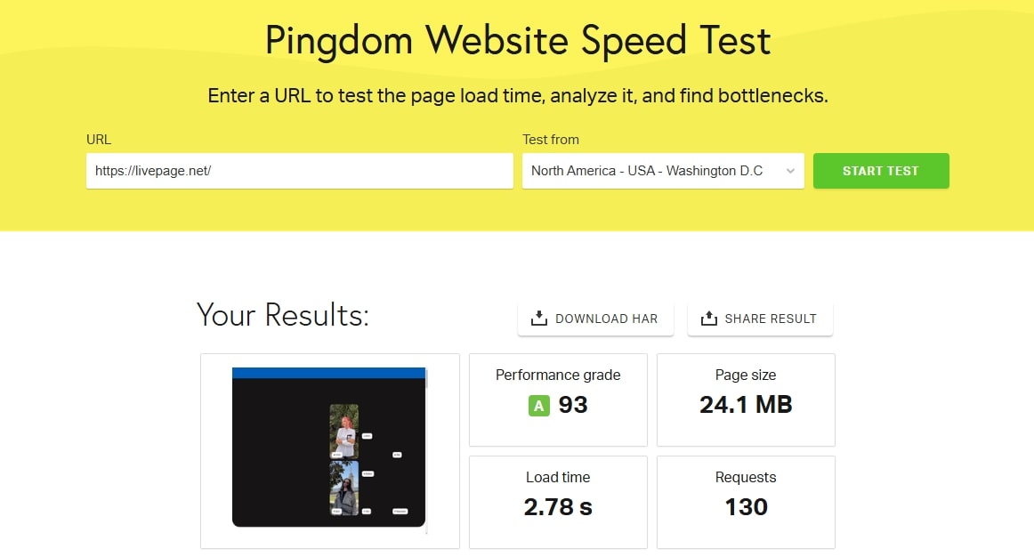
Task: Open the North America - USA - Washington D.C dropdown
Action: coord(647,171)
